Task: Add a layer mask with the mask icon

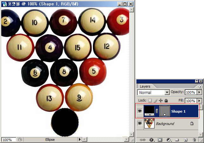Action: coord(160,140)
